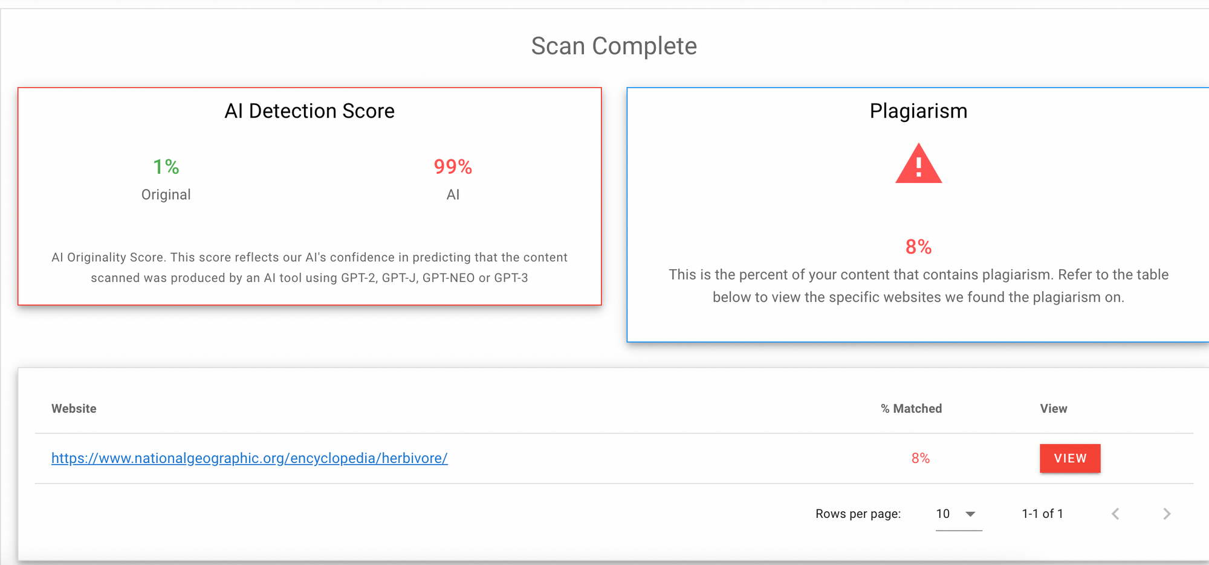Click the Plagiarism card heading
Viewport: 1209px width, 565px height.
918,111
